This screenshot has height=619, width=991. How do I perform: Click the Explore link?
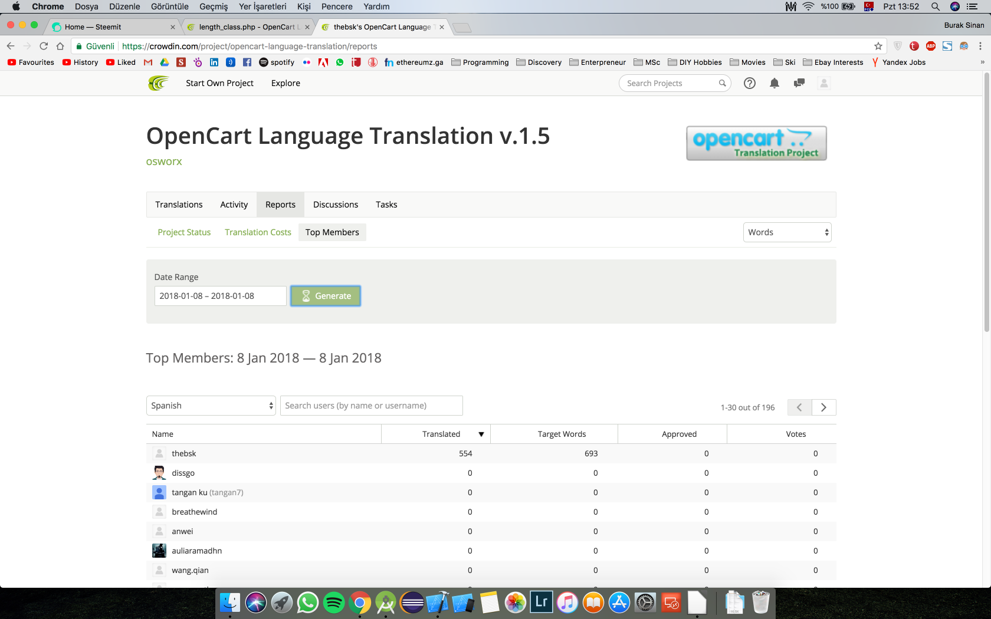tap(286, 83)
